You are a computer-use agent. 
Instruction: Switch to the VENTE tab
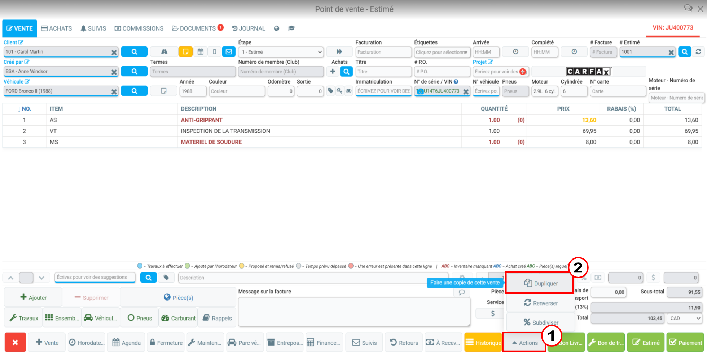[19, 28]
